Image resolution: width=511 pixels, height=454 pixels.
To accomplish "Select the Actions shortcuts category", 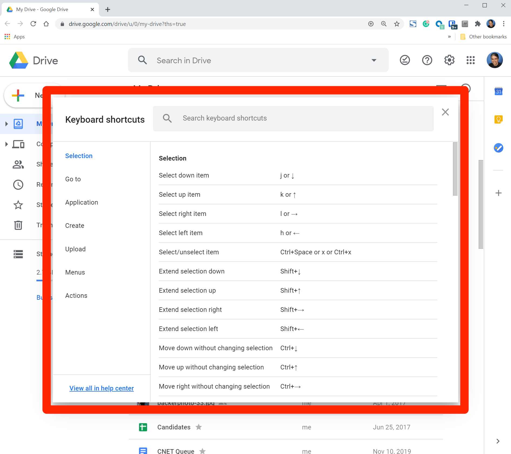I will tap(76, 295).
